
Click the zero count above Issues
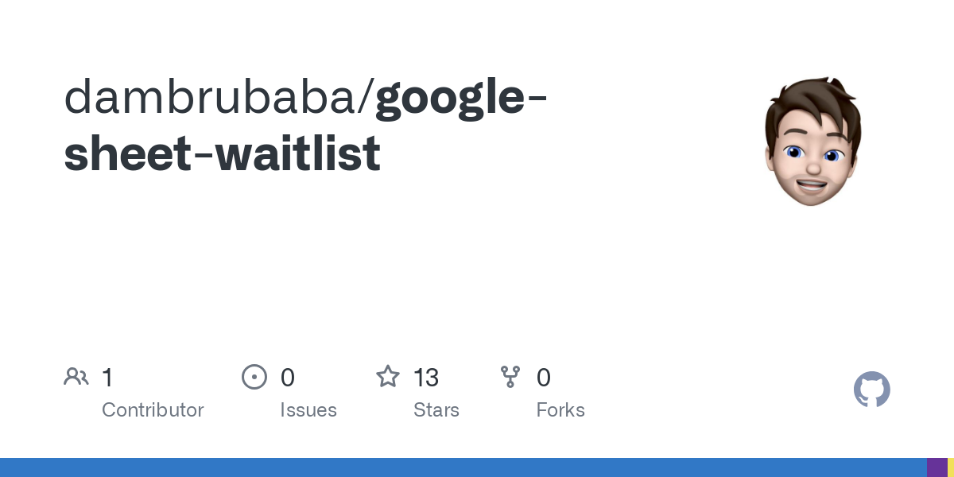coord(288,378)
